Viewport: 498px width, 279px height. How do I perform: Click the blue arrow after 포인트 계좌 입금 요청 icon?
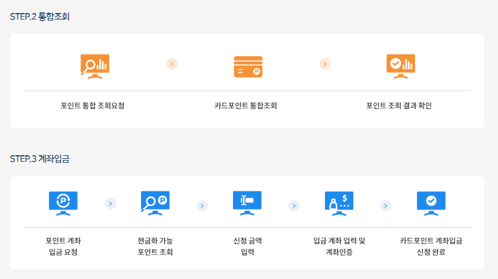pos(110,203)
